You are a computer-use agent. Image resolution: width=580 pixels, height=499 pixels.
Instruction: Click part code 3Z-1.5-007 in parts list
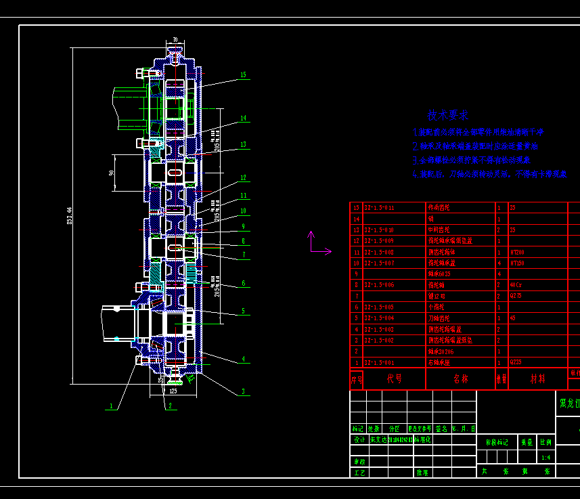click(379, 263)
